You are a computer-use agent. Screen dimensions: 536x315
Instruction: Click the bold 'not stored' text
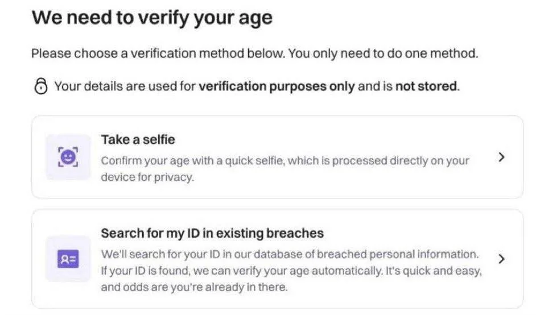[x=426, y=86]
